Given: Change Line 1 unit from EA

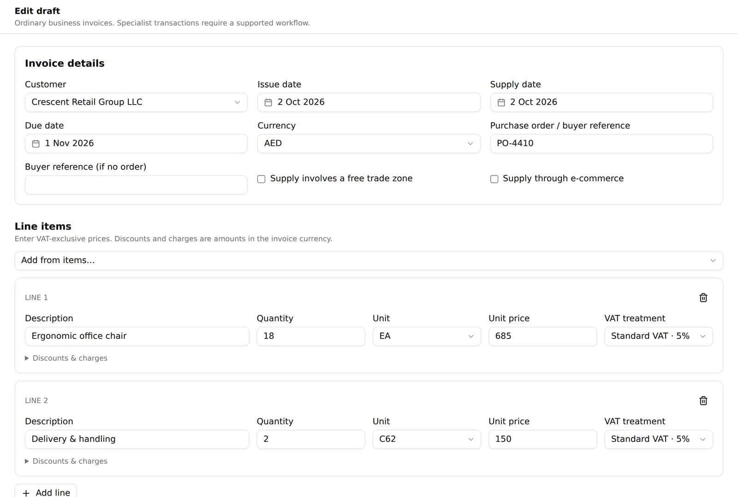Looking at the screenshot, I should (427, 336).
